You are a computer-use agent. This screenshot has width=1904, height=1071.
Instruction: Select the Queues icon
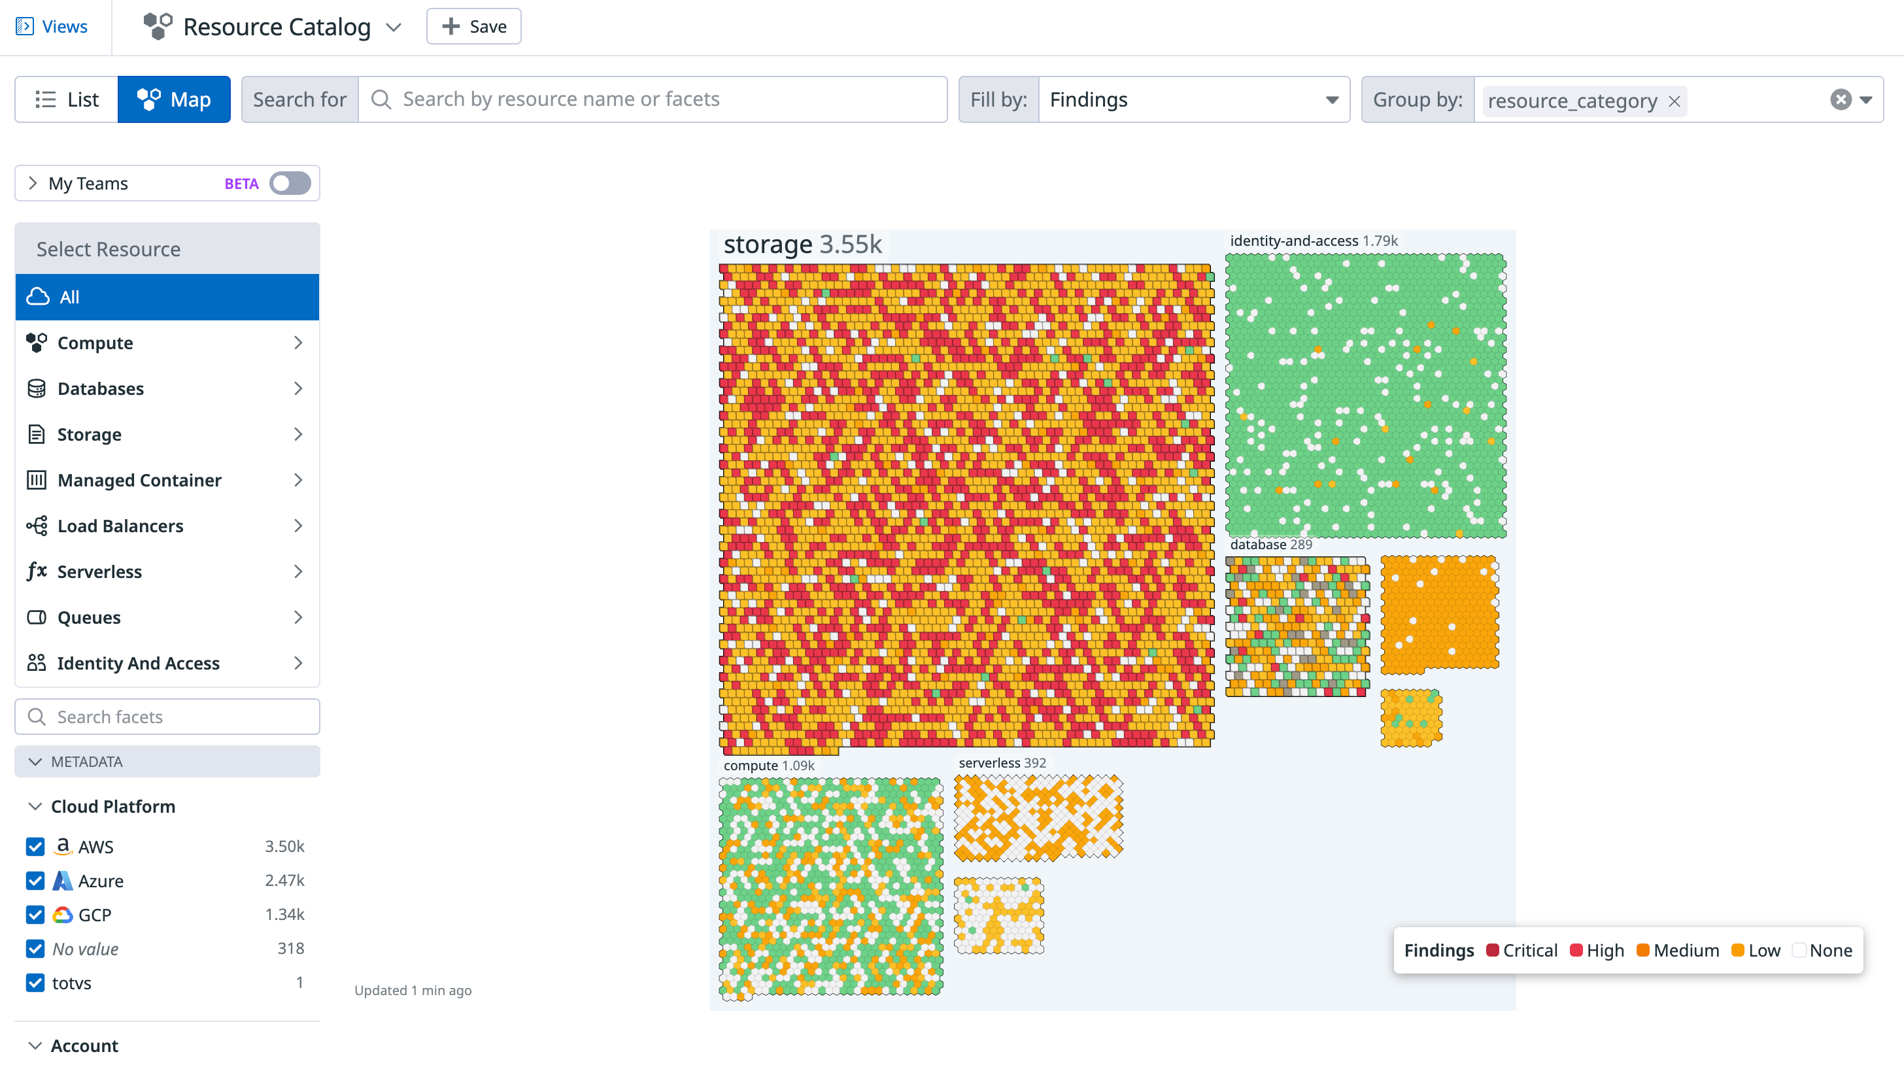point(38,617)
